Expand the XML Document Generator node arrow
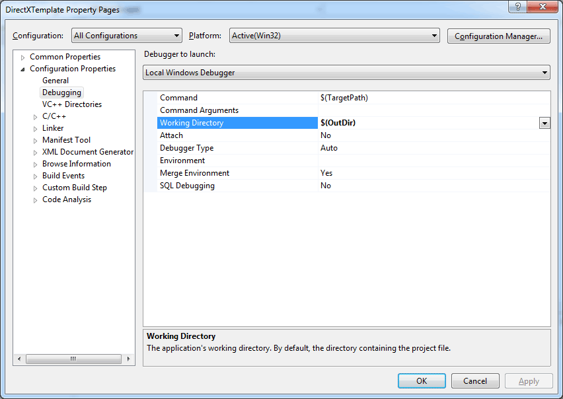This screenshot has width=563, height=399. tap(35, 153)
